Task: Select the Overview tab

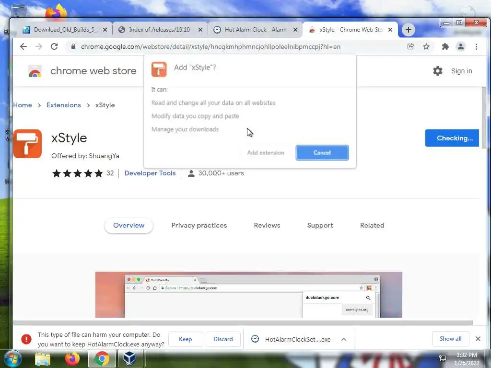Action: [129, 225]
